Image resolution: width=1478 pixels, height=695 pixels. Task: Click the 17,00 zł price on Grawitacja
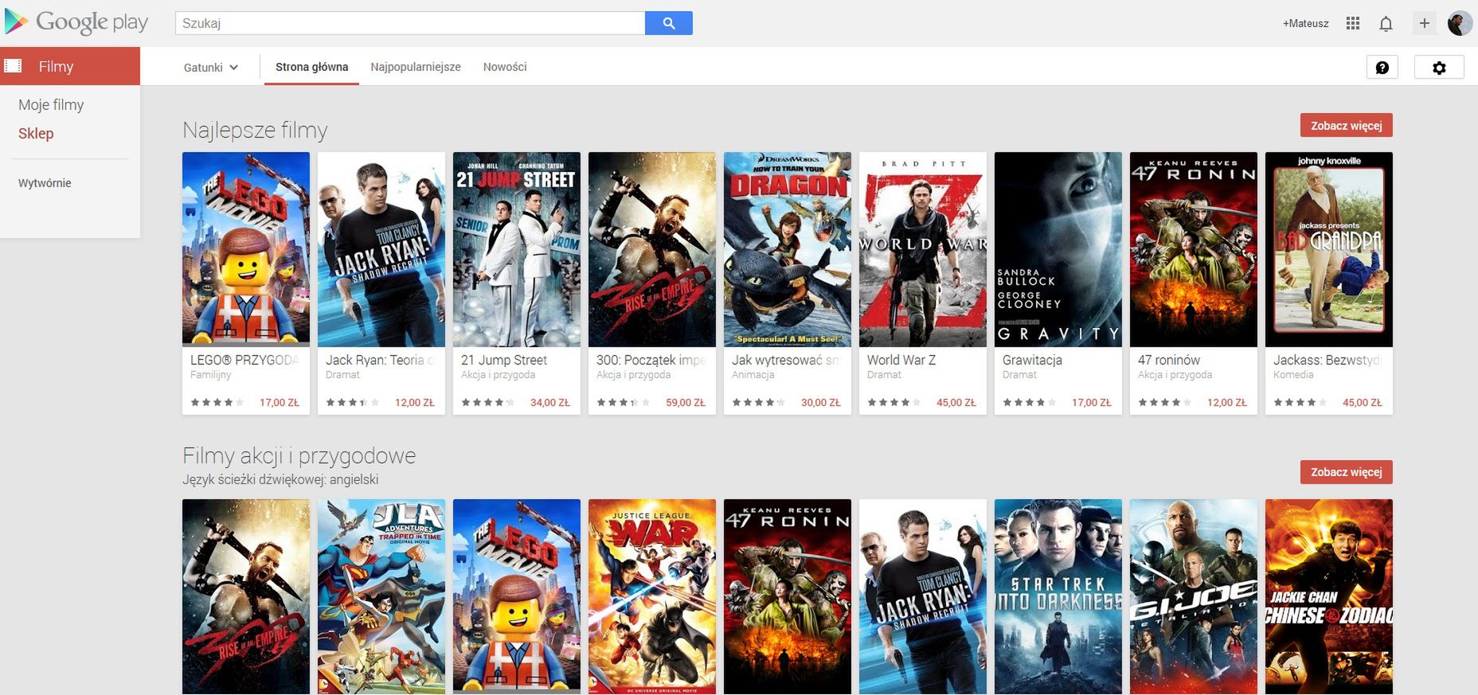coord(1092,403)
